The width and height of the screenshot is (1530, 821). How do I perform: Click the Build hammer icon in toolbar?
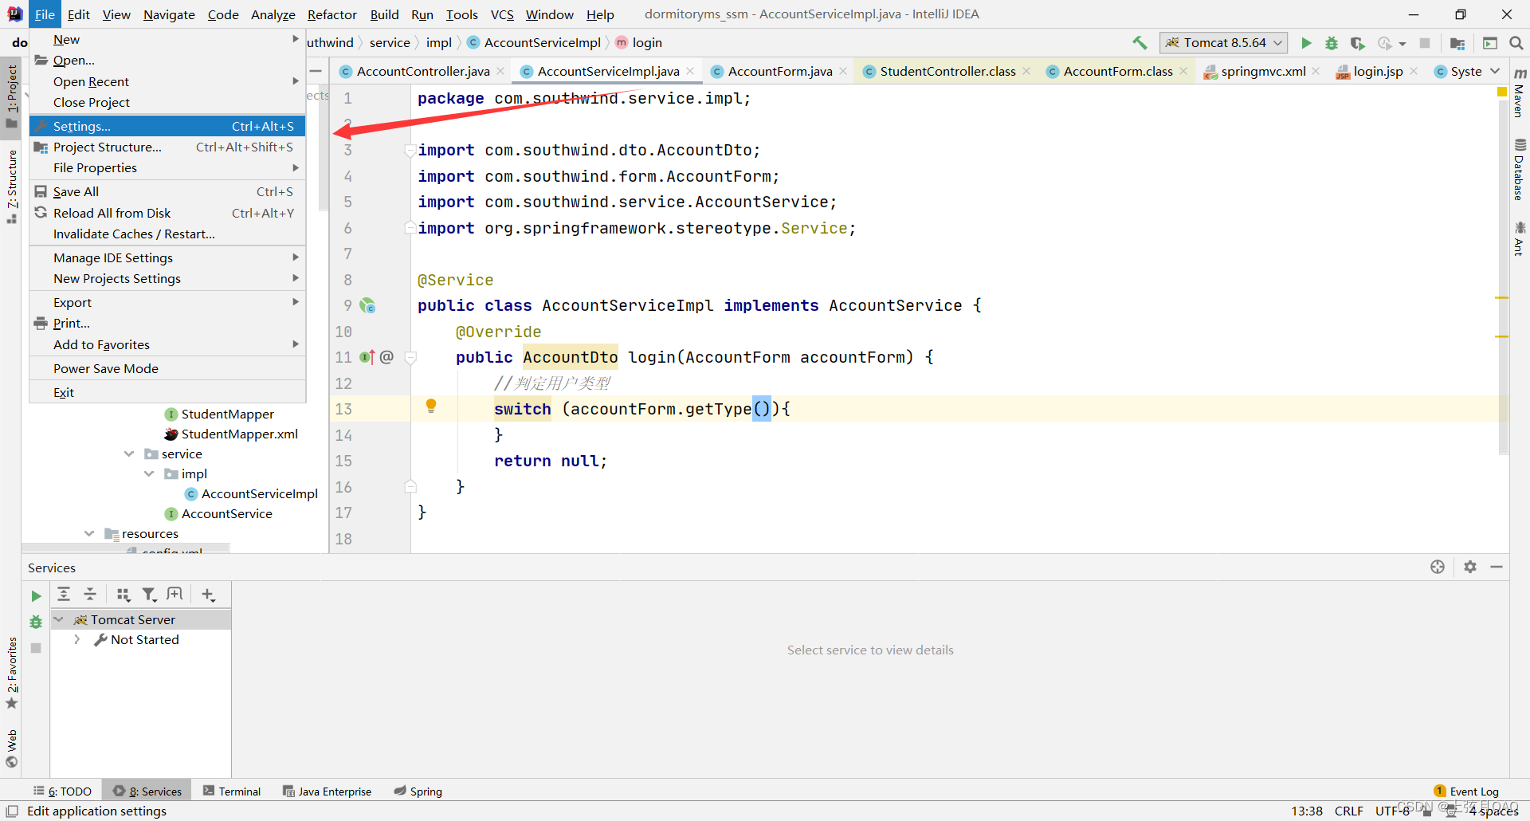pos(1140,43)
